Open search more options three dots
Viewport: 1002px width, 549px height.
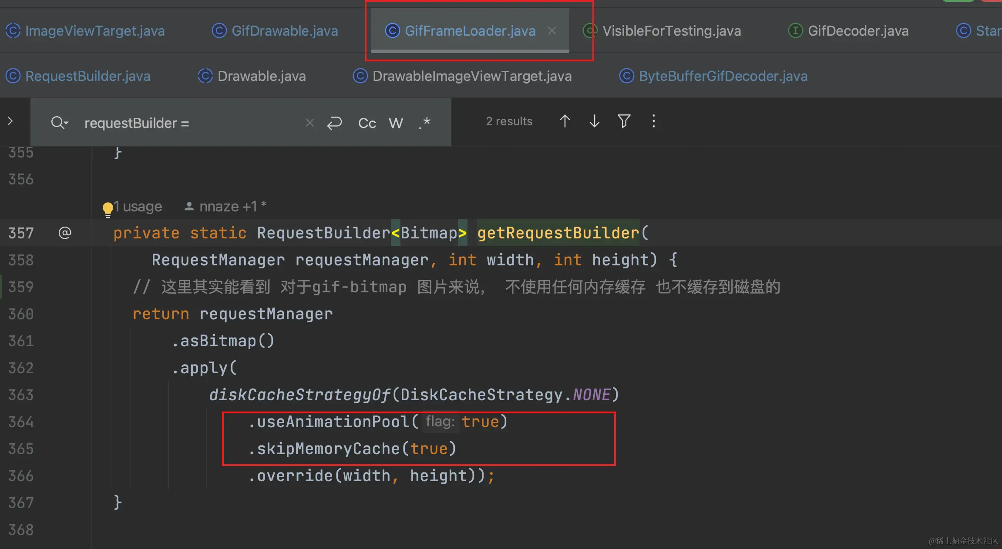tap(653, 121)
